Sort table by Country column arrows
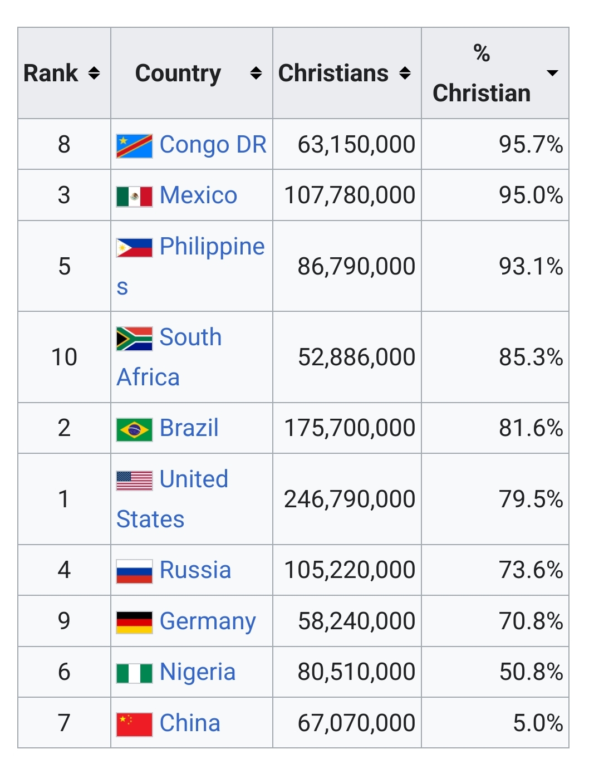The height and width of the screenshot is (764, 594). [256, 73]
